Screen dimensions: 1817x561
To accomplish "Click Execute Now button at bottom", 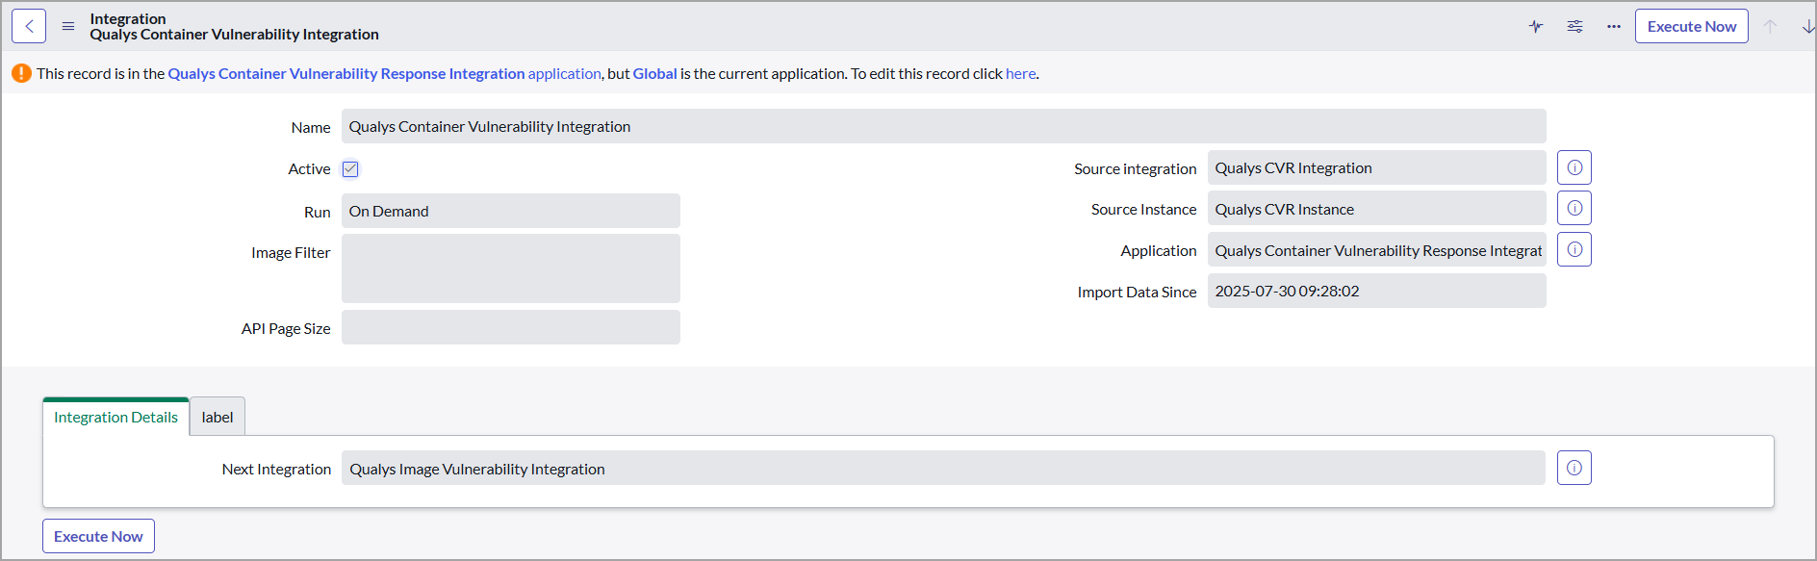I will [x=98, y=536].
